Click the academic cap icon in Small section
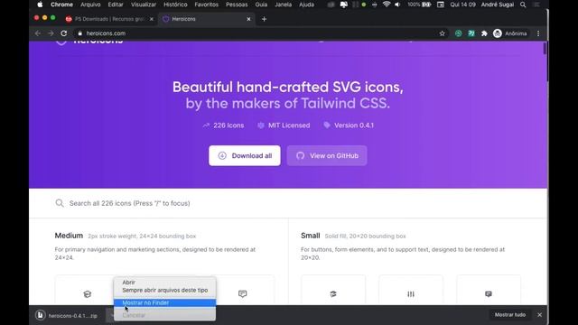 tap(333, 293)
